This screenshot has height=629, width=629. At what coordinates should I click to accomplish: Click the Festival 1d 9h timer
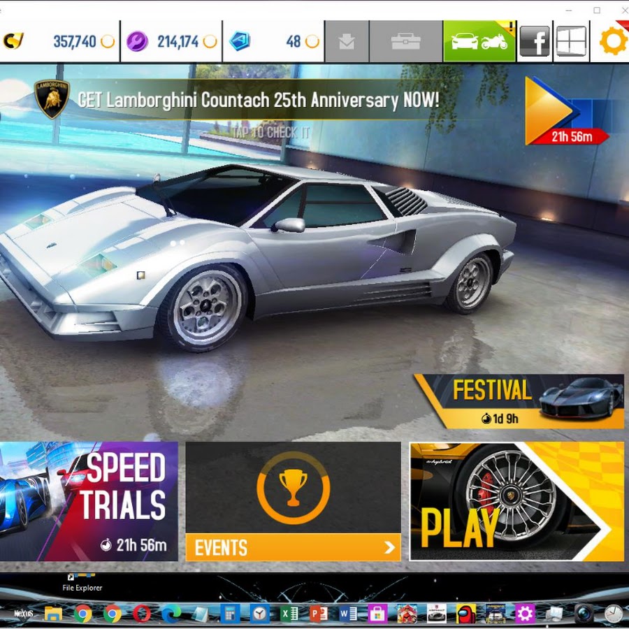(500, 419)
